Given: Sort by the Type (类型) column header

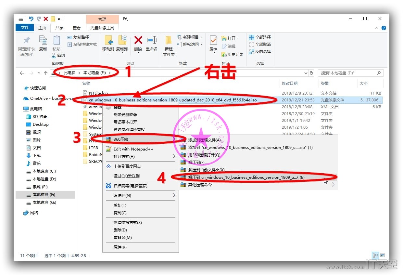Looking at the screenshot, I should tap(325, 84).
